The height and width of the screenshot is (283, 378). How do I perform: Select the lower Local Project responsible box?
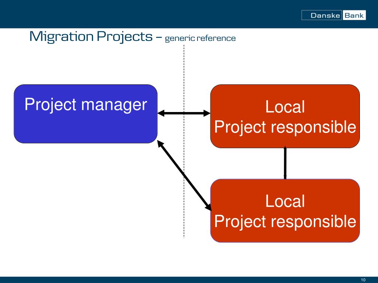pos(285,210)
